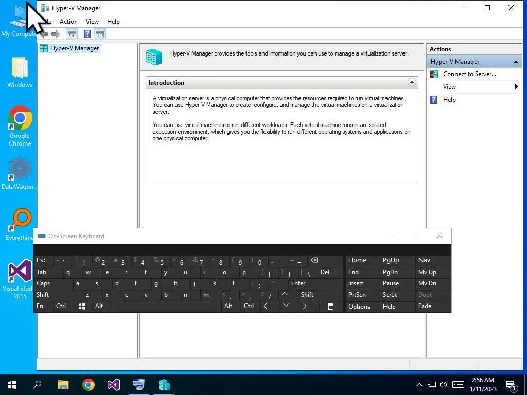The width and height of the screenshot is (527, 395).
Task: Click the Enter key on On-Screen Keyboard
Action: 315,283
